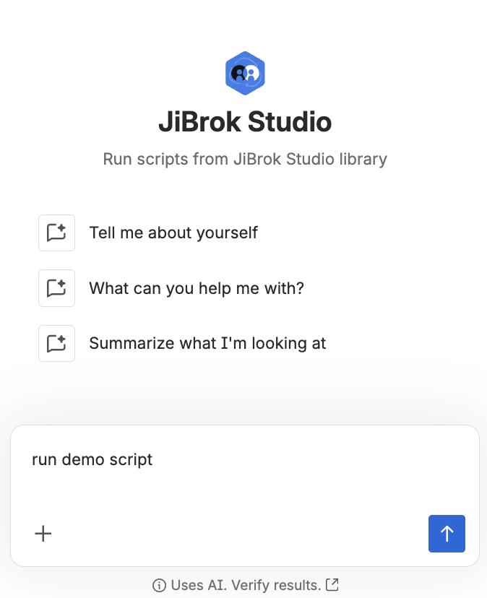Focus the empty space right of typed message
This screenshot has height=598, width=487.
pos(303,460)
